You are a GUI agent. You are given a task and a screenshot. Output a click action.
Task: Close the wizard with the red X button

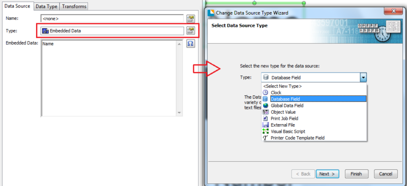(393, 11)
